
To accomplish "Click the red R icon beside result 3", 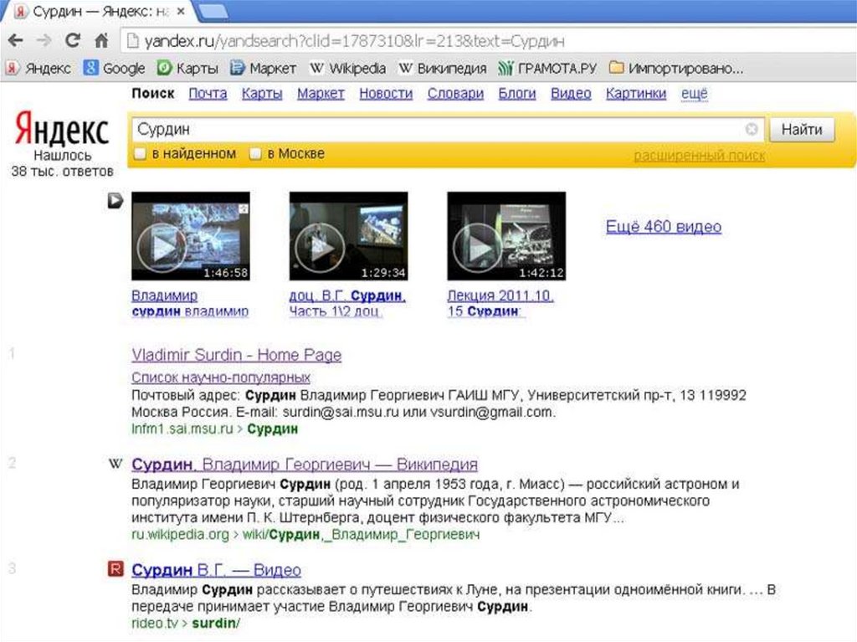I will pyautogui.click(x=115, y=569).
